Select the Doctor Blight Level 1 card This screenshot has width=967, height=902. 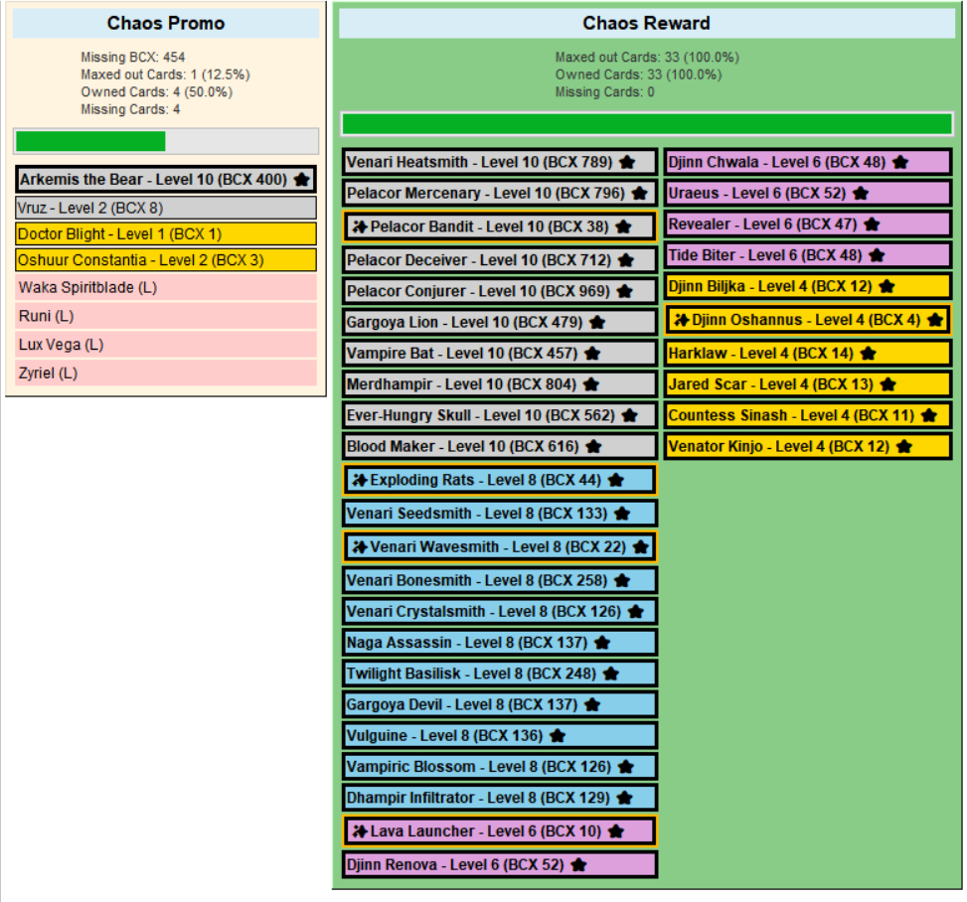click(x=166, y=233)
